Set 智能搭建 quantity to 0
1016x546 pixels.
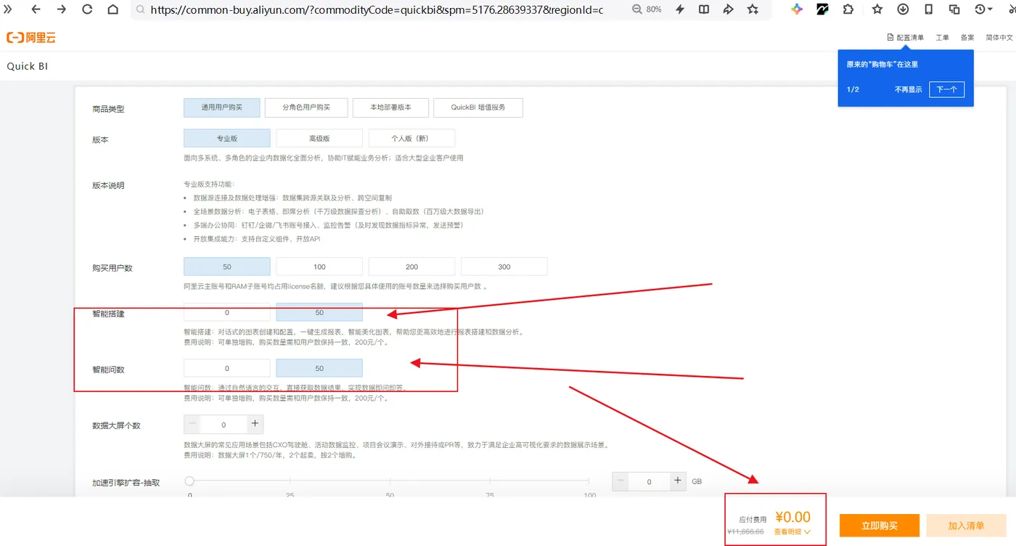pyautogui.click(x=227, y=312)
